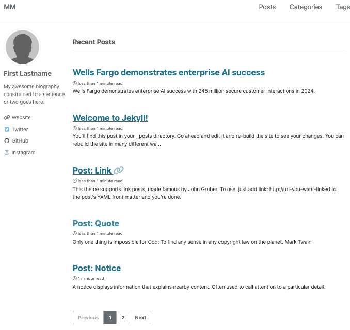The image size is (350, 330).
Task: Click the clock icon under Post: Quote
Action: (x=75, y=233)
